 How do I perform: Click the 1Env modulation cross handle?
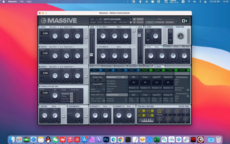click(100, 70)
